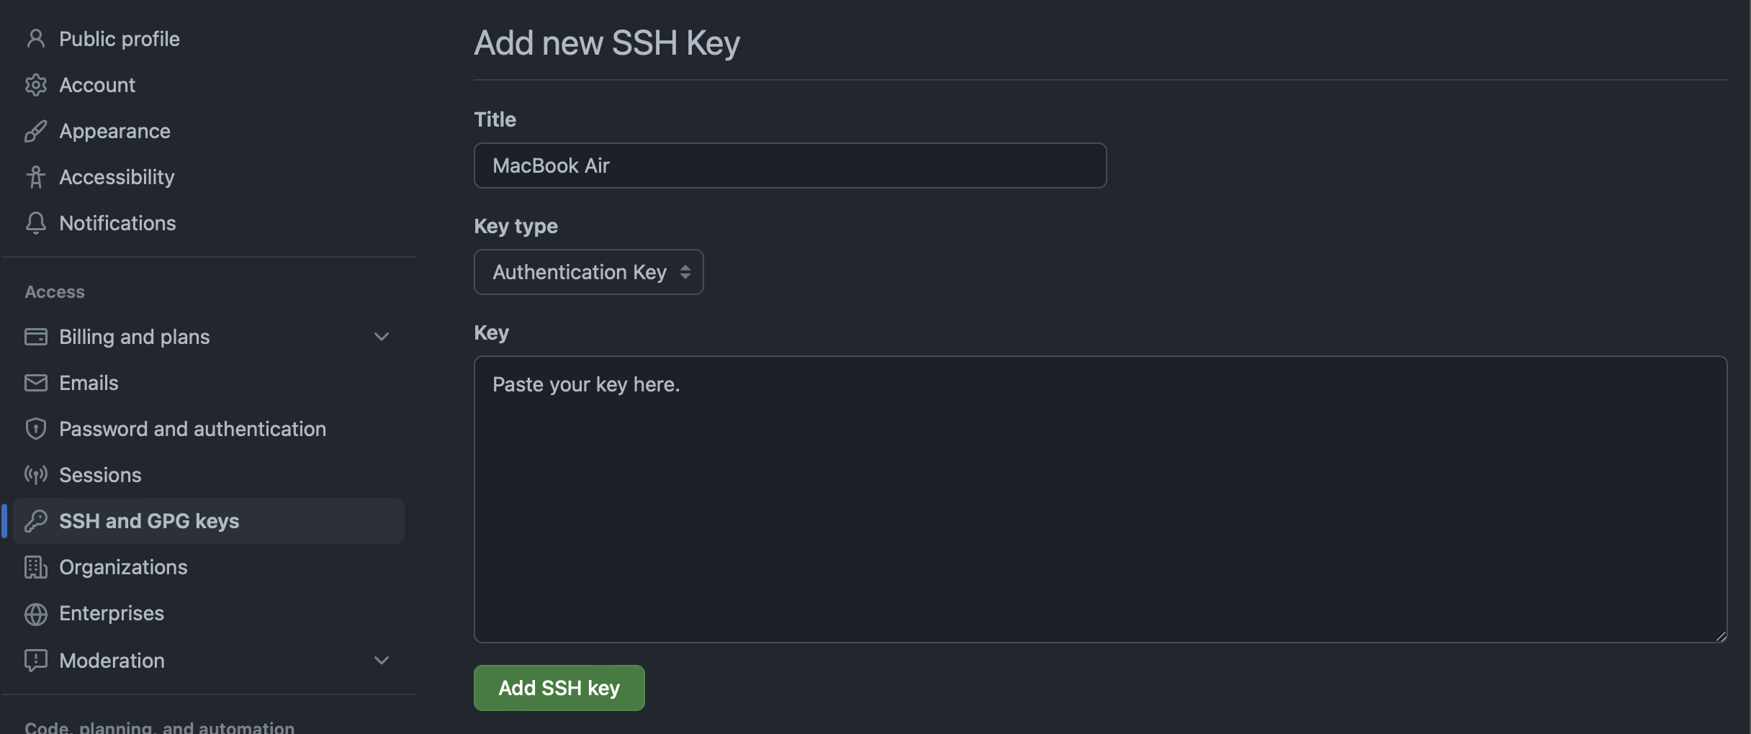The height and width of the screenshot is (734, 1751).
Task: Expand the Moderation section
Action: 382,660
